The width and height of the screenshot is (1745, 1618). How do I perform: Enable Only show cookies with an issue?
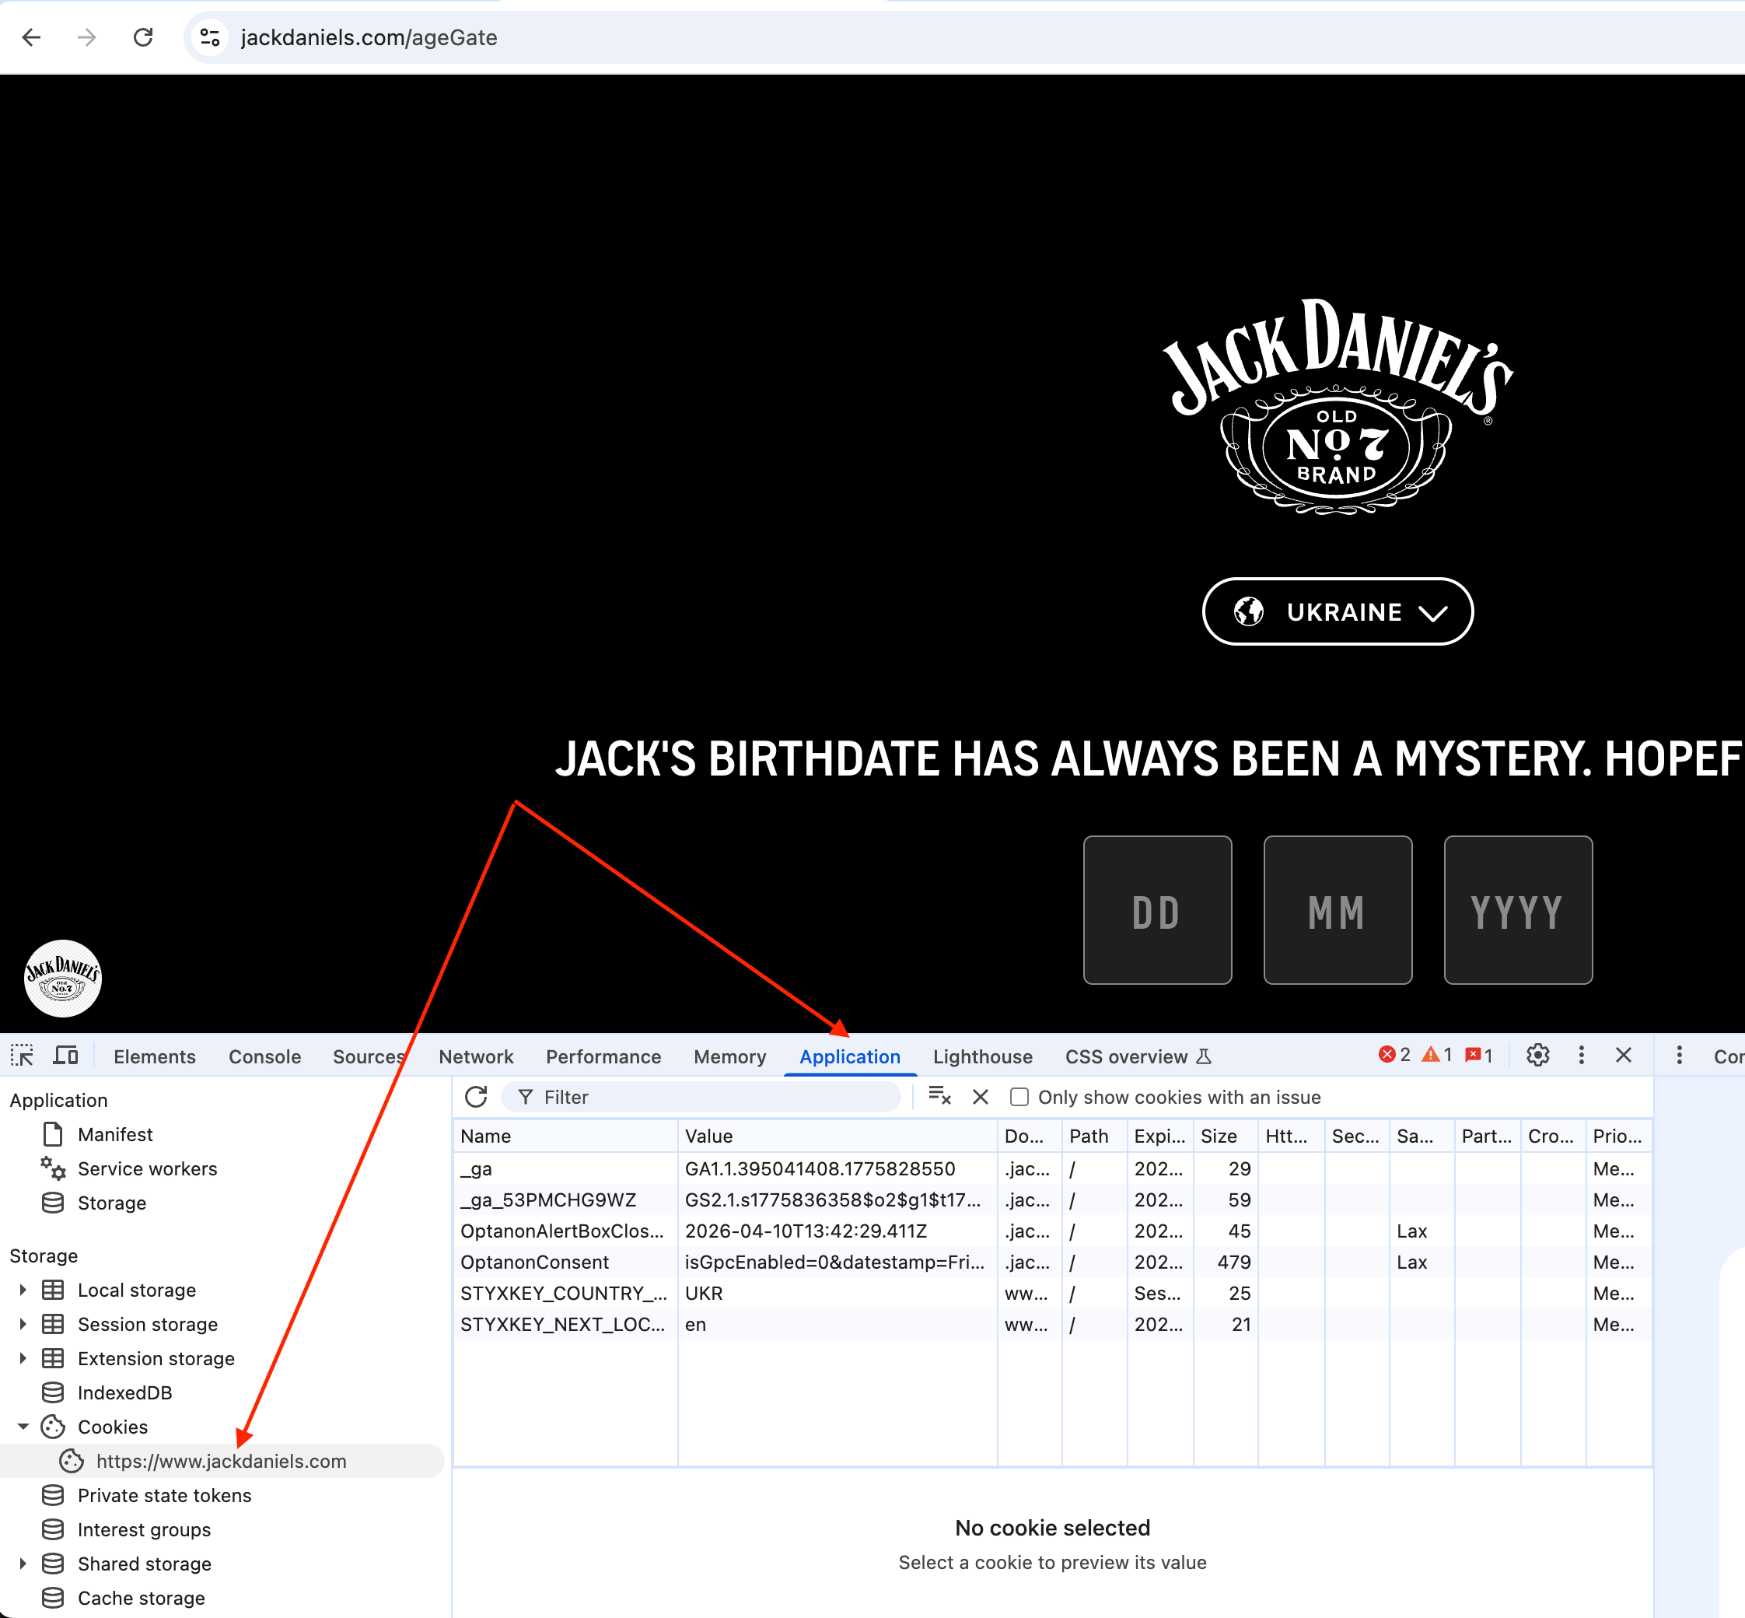pos(1019,1097)
